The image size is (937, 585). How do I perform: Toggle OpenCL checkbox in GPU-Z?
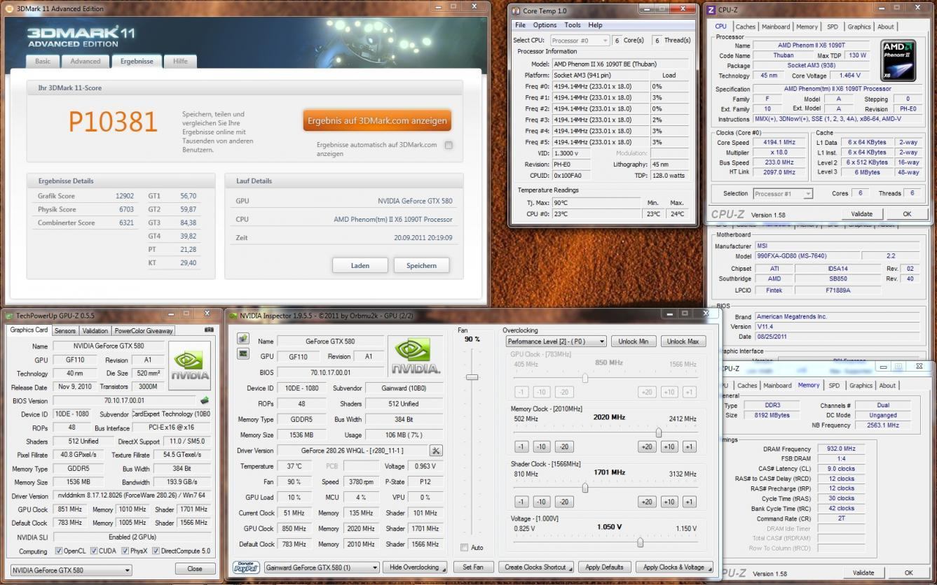[x=58, y=551]
